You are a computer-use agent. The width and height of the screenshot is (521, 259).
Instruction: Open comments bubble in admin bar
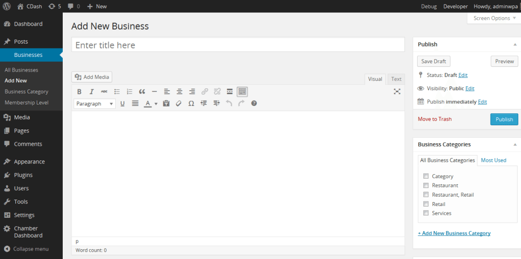pos(74,6)
